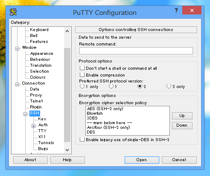The width and height of the screenshot is (210, 176).
Task: Open the Translation category
Action: click(x=41, y=65)
